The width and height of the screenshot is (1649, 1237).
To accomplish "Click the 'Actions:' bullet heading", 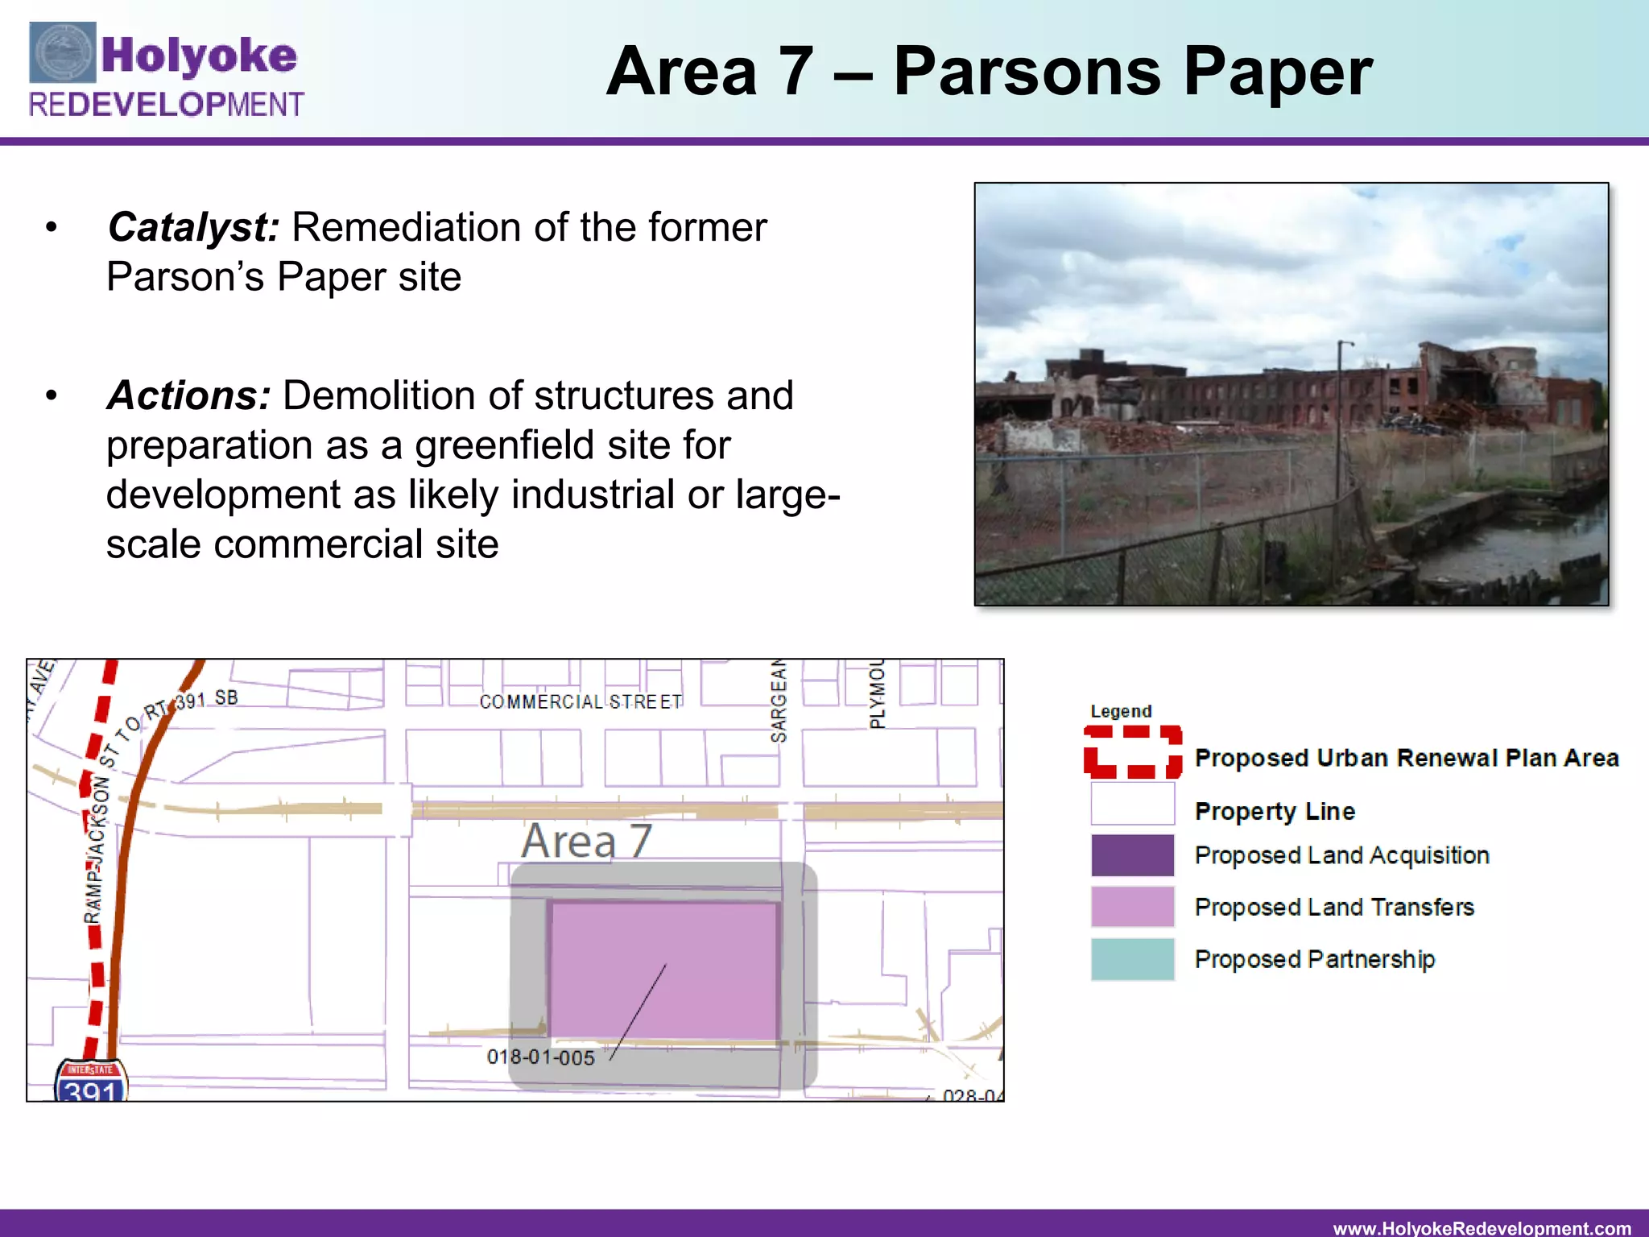I will 188,395.
